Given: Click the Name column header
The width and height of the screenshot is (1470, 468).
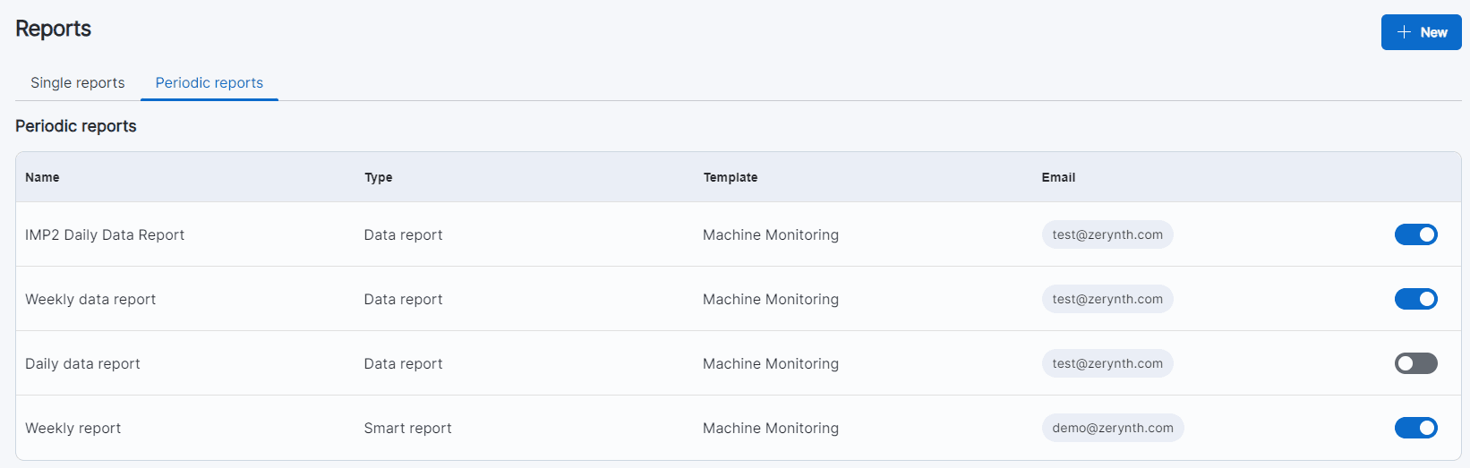Looking at the screenshot, I should coord(42,177).
